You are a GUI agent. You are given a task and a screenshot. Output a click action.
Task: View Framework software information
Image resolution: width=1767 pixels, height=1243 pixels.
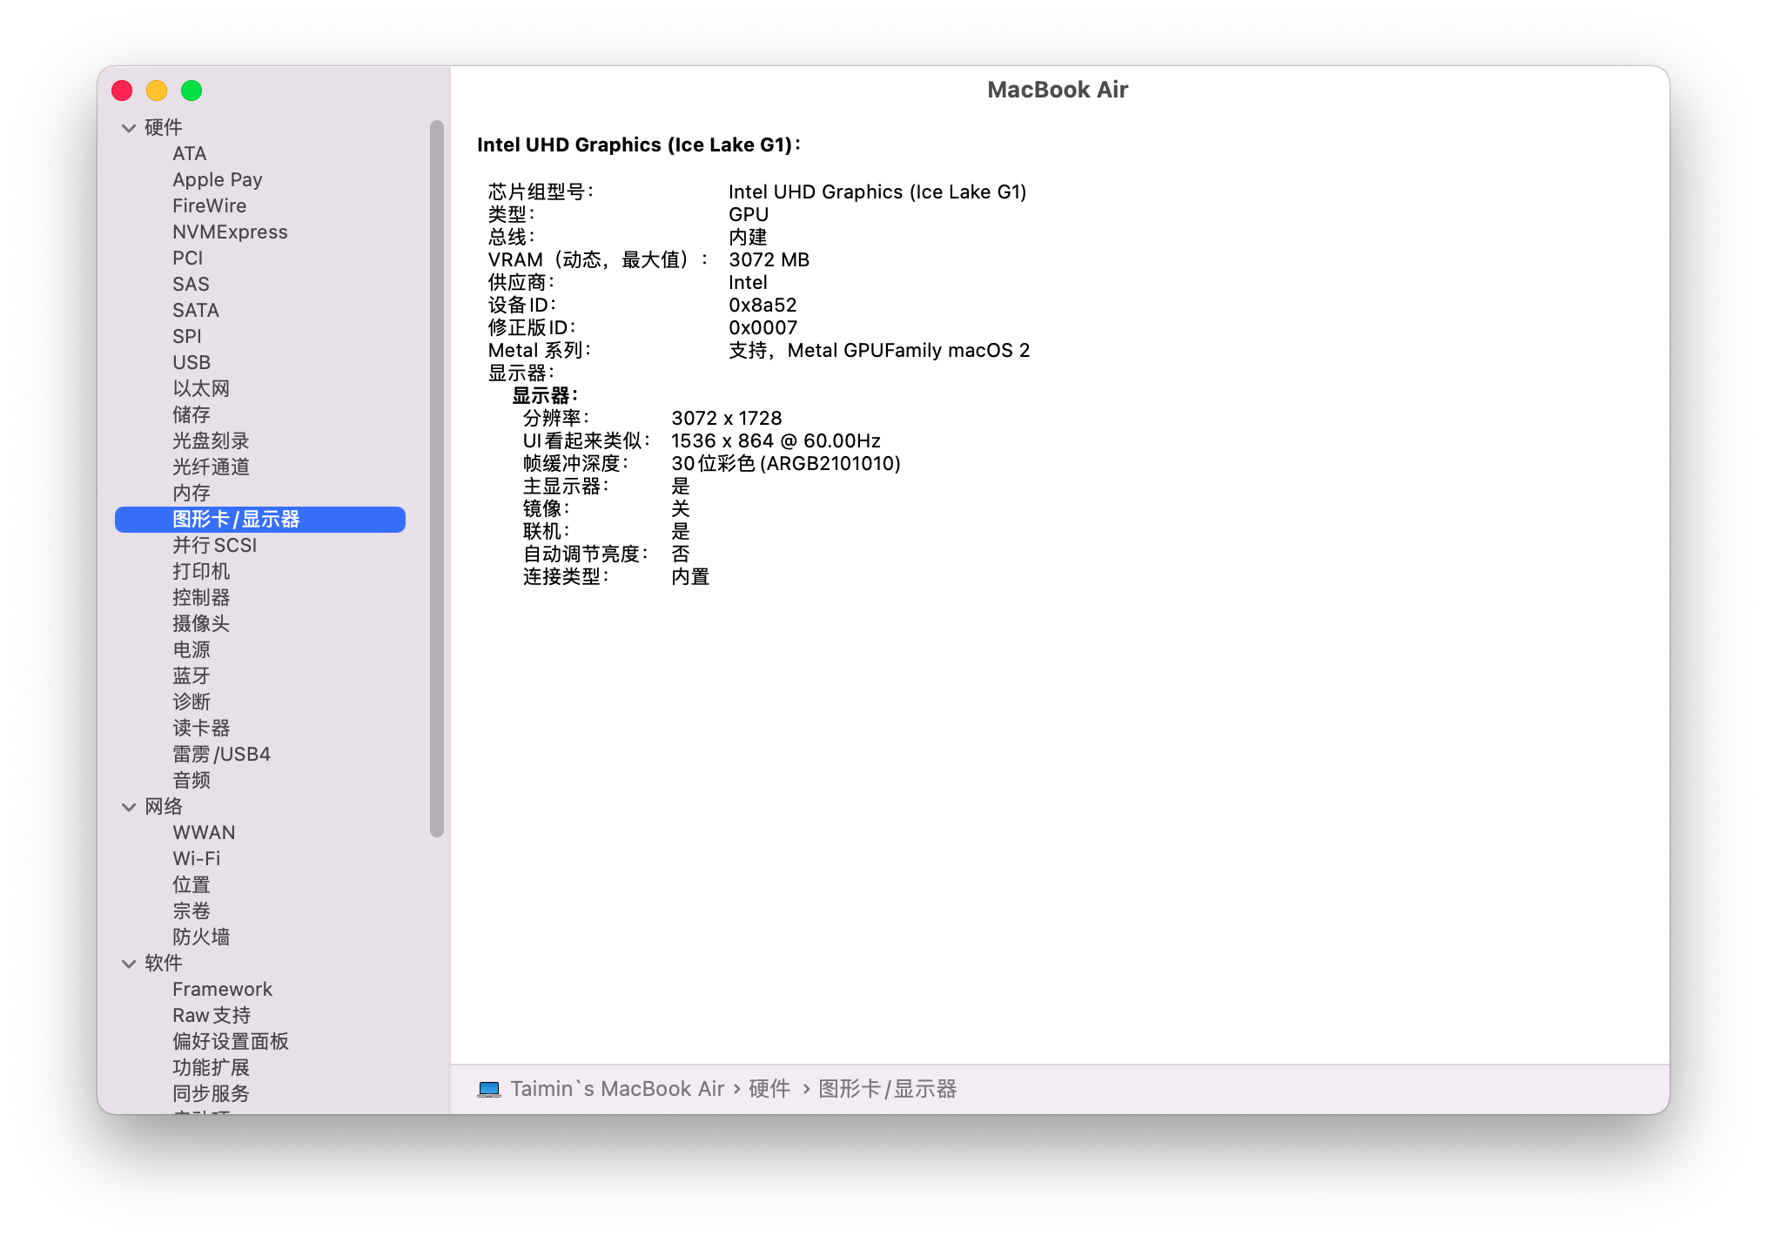[222, 989]
